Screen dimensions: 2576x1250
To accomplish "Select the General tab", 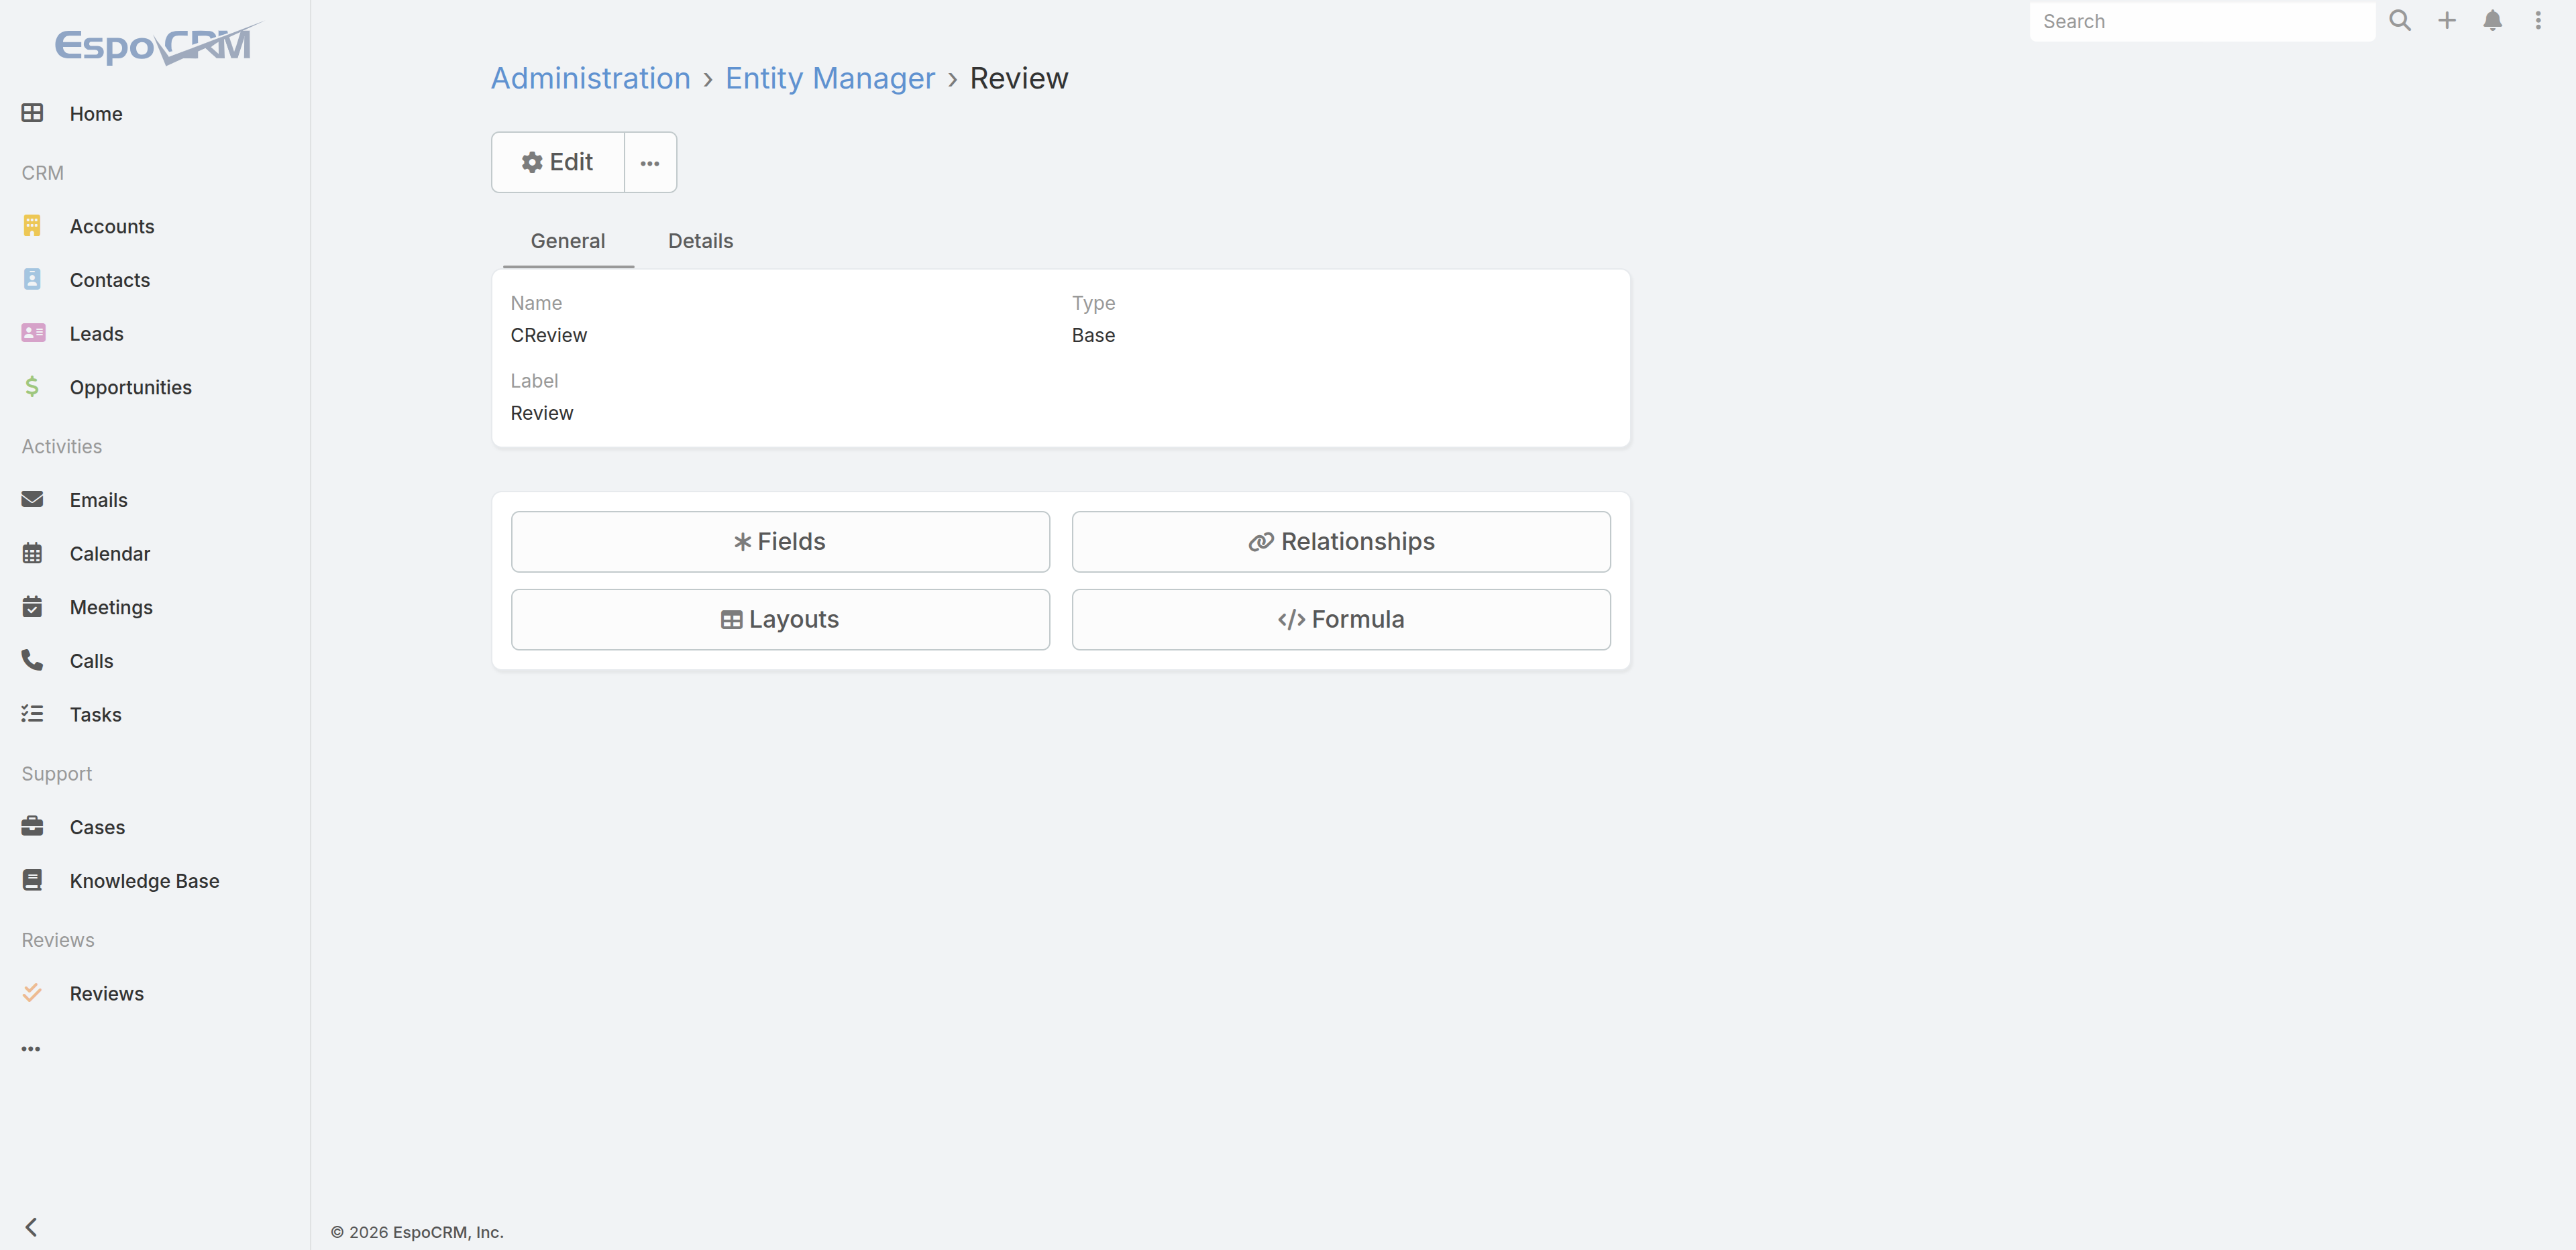I will pos(568,241).
